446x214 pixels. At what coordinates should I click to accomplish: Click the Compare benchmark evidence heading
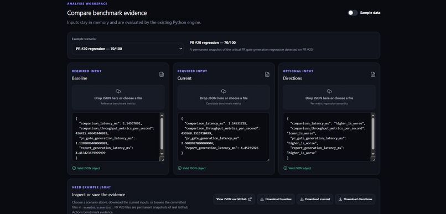107,13
